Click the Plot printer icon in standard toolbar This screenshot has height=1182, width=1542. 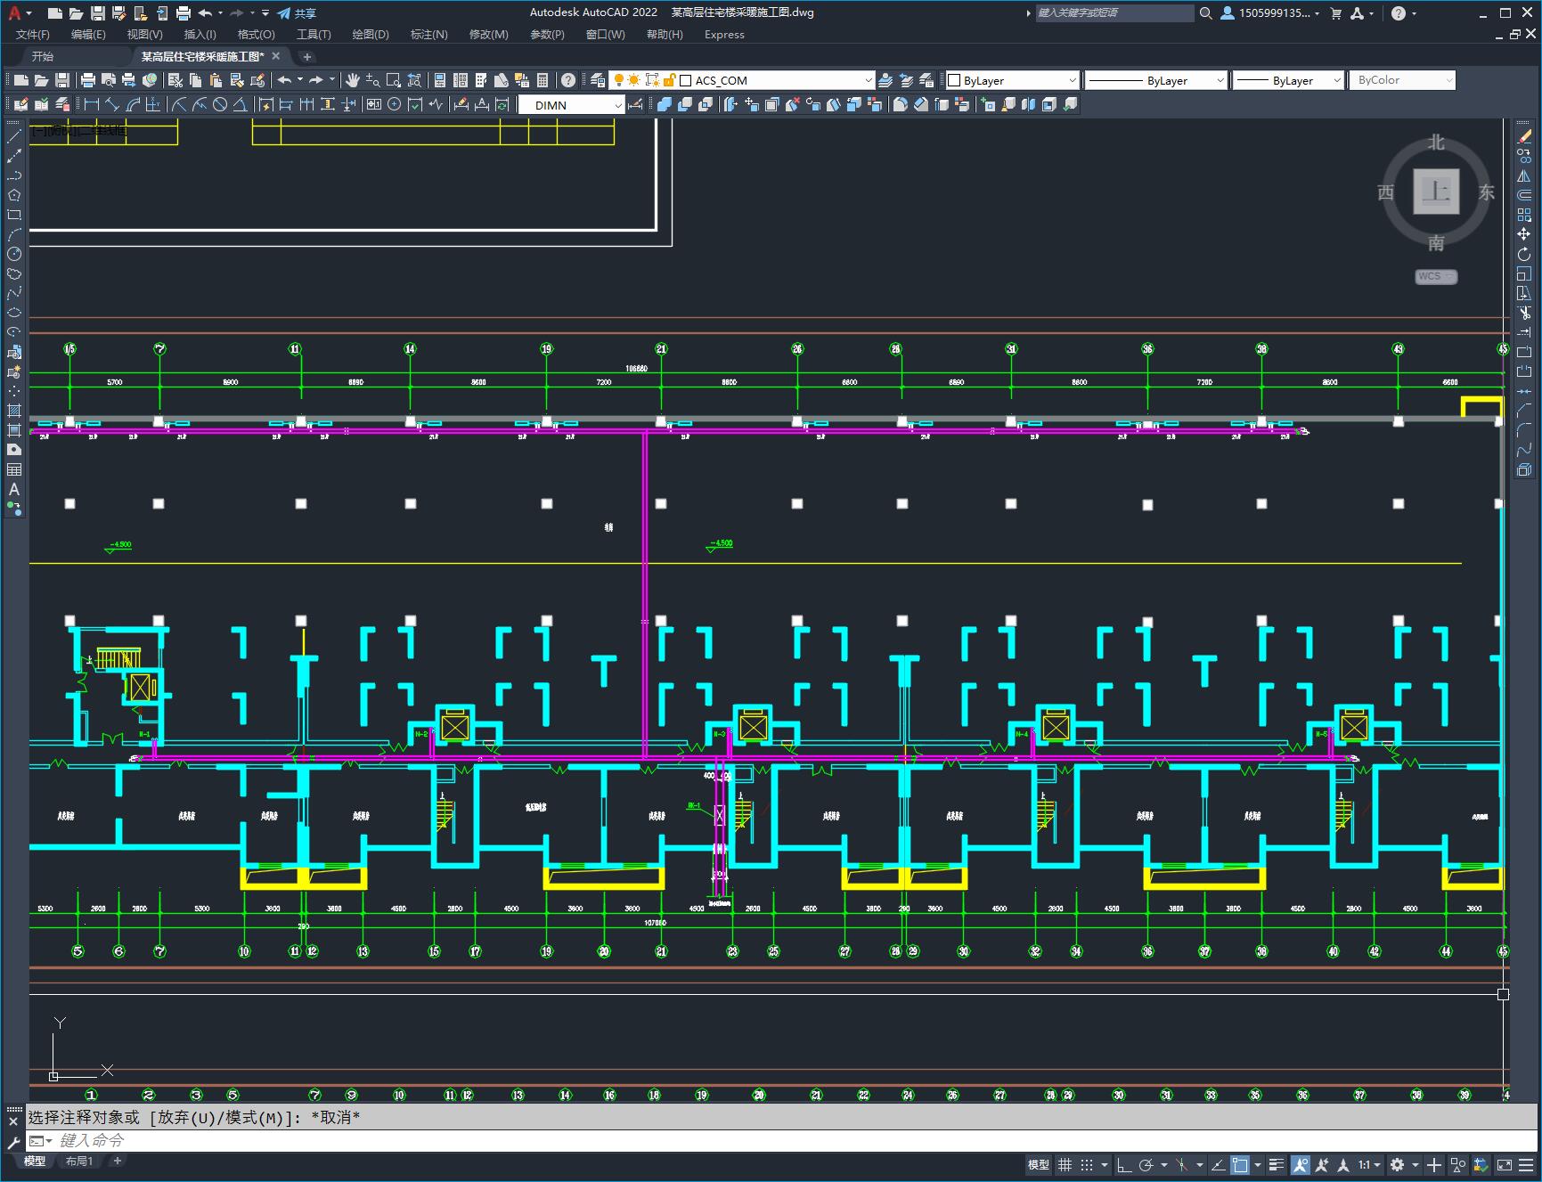tap(88, 80)
